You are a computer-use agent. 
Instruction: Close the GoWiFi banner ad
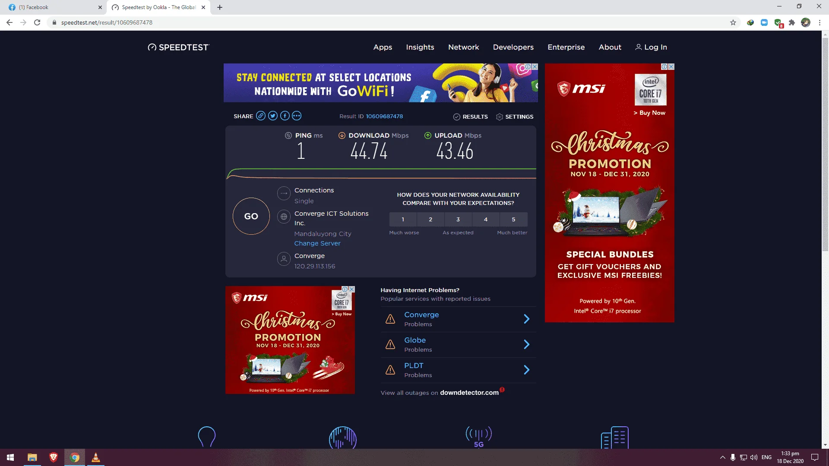535,67
